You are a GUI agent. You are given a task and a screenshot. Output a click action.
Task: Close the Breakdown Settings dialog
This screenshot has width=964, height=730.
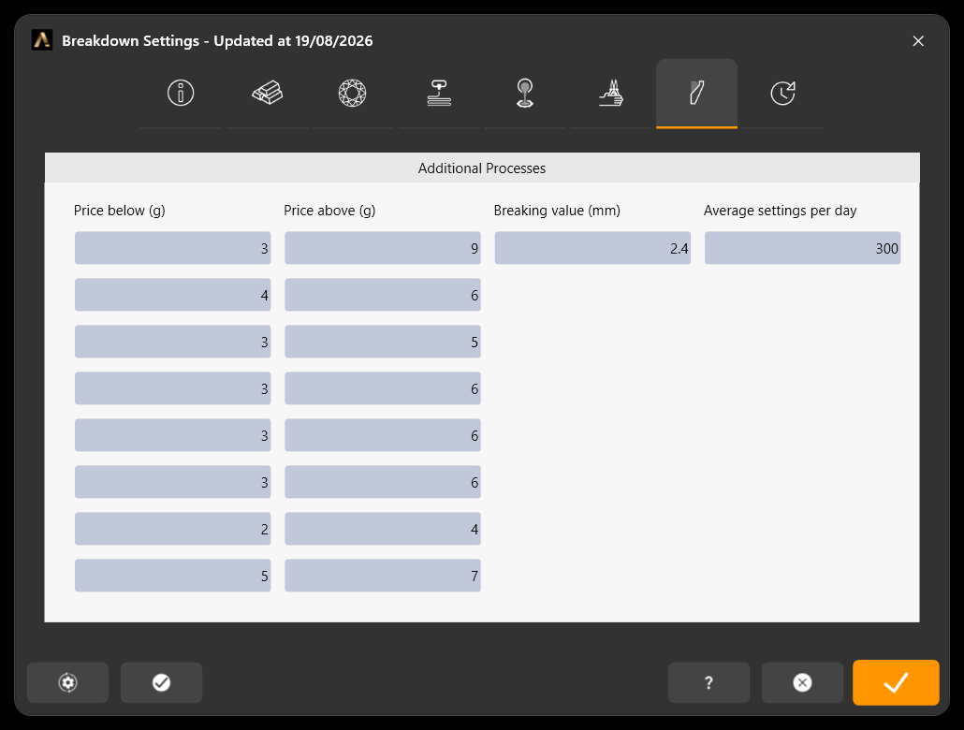click(918, 40)
